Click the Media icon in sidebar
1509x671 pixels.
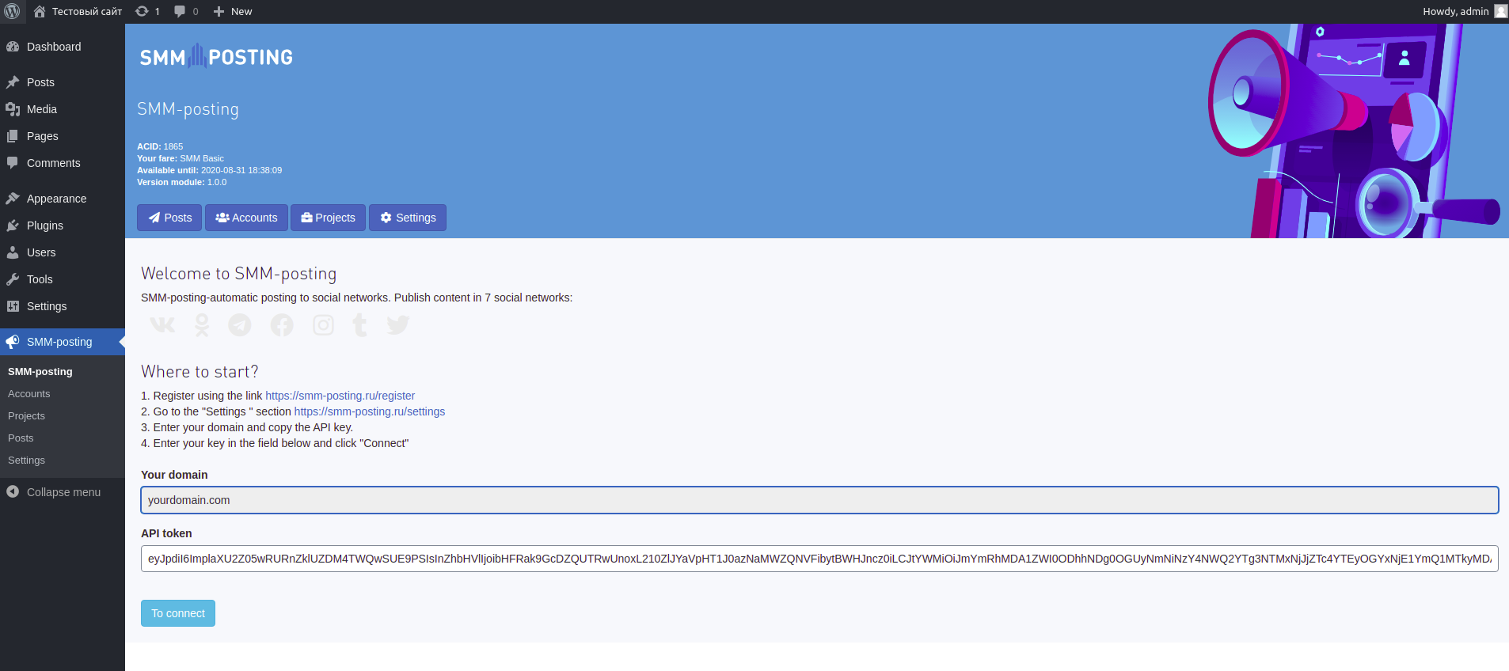(x=13, y=109)
